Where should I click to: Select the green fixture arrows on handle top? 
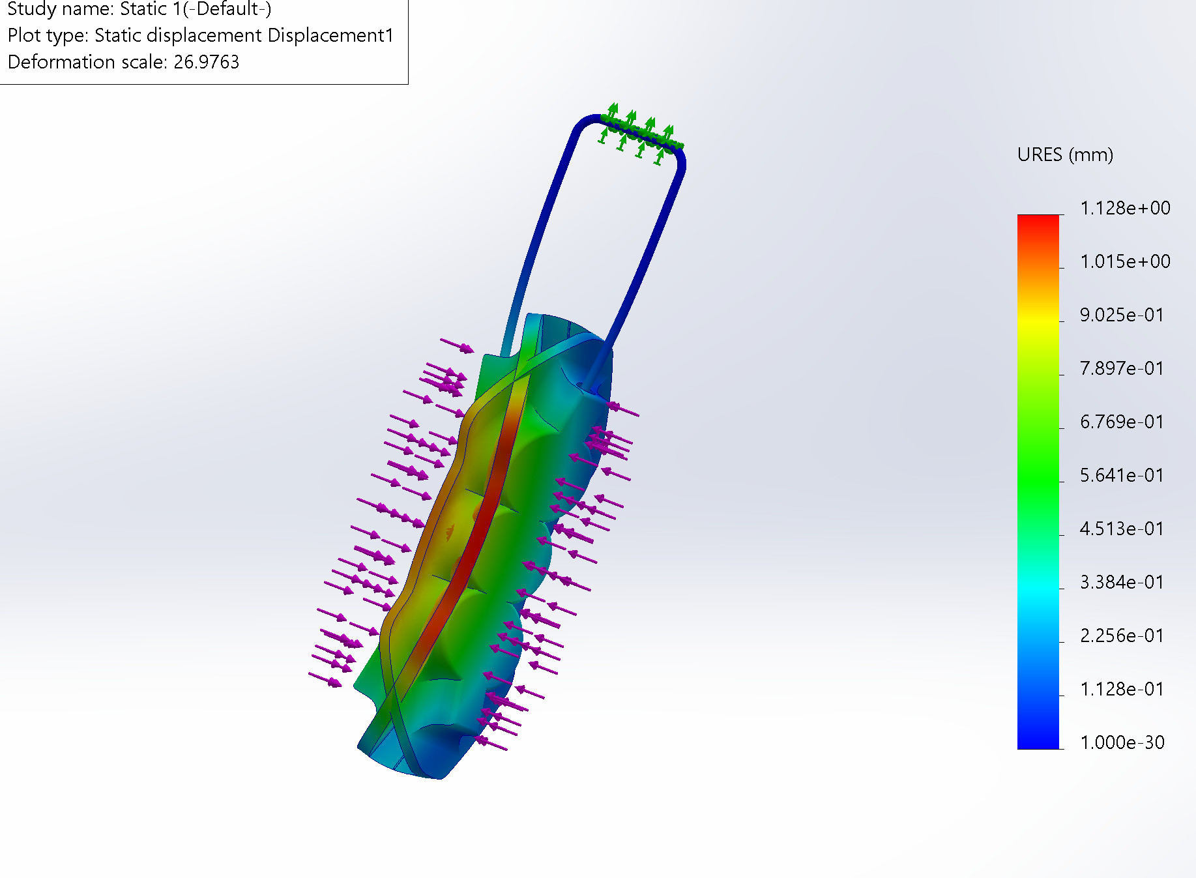pyautogui.click(x=640, y=133)
